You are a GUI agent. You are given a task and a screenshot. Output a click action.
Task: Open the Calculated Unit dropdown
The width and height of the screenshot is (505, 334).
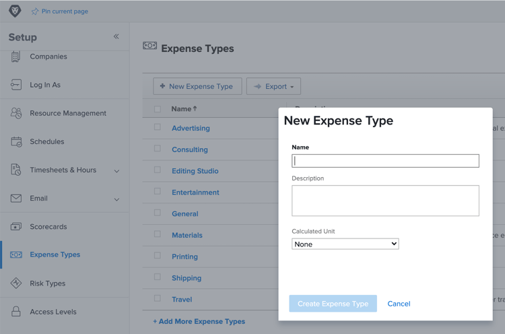[x=345, y=244]
